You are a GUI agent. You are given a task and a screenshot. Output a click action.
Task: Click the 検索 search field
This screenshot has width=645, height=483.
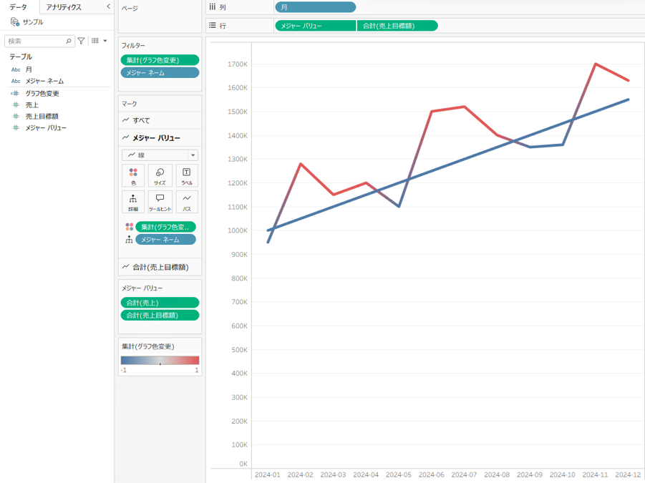(x=36, y=41)
